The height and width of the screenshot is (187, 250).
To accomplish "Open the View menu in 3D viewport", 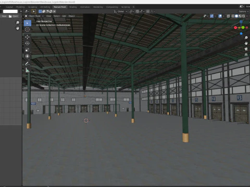I will 48,16.
